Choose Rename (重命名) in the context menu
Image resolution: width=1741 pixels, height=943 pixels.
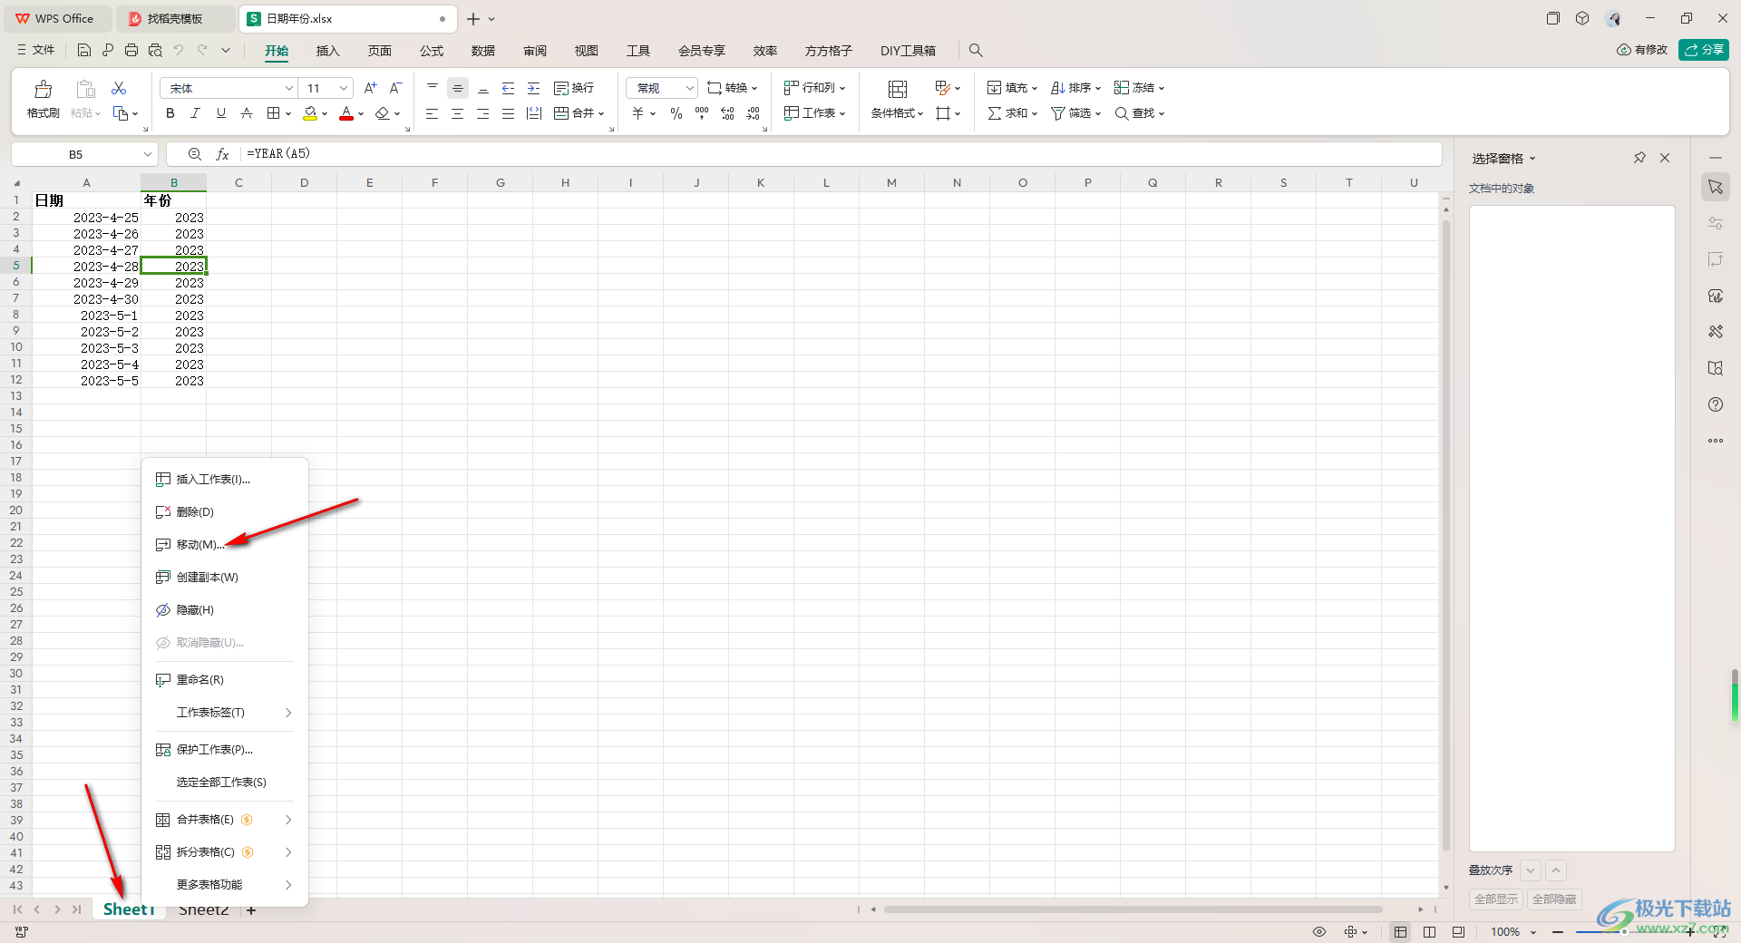tap(225, 679)
